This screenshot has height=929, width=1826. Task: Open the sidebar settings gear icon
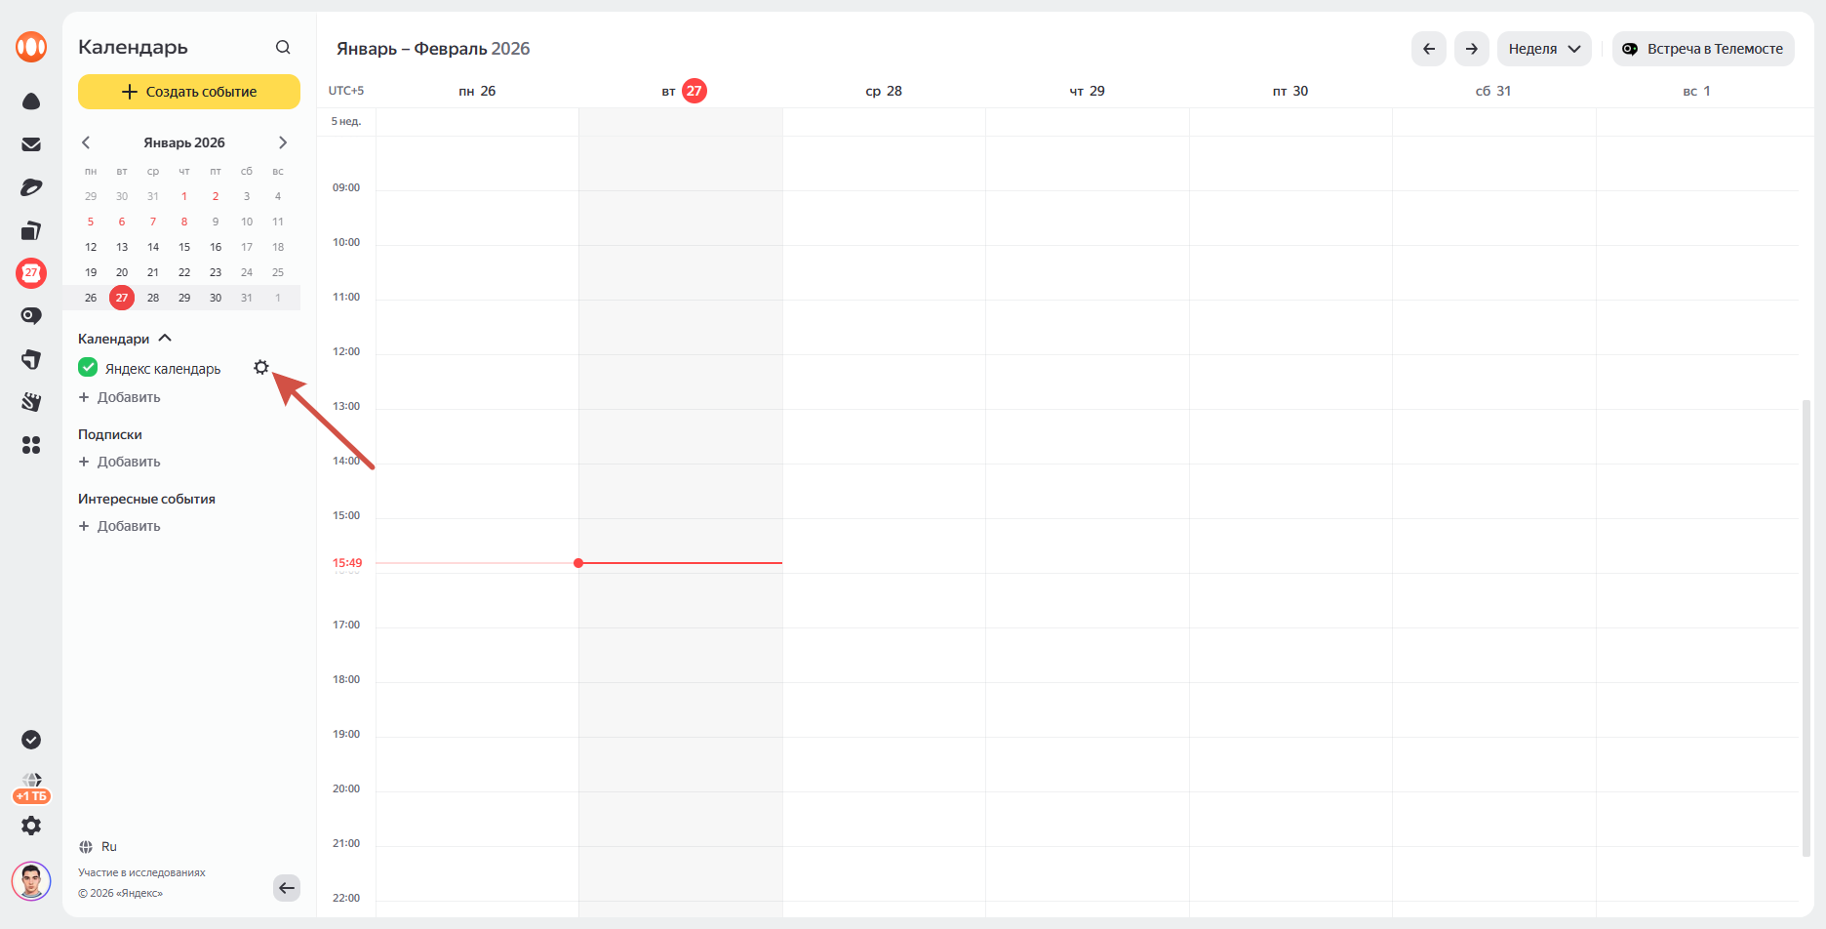[x=31, y=826]
